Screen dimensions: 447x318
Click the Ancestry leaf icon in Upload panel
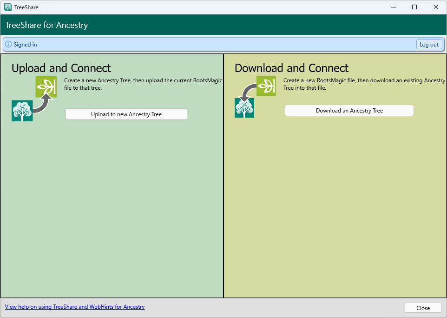pos(46,86)
